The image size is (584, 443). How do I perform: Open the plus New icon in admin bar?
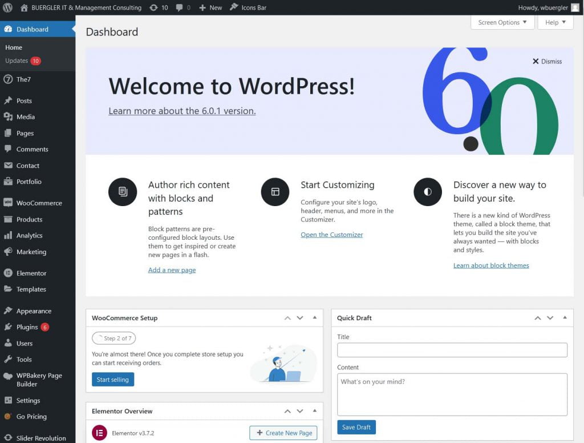click(202, 7)
